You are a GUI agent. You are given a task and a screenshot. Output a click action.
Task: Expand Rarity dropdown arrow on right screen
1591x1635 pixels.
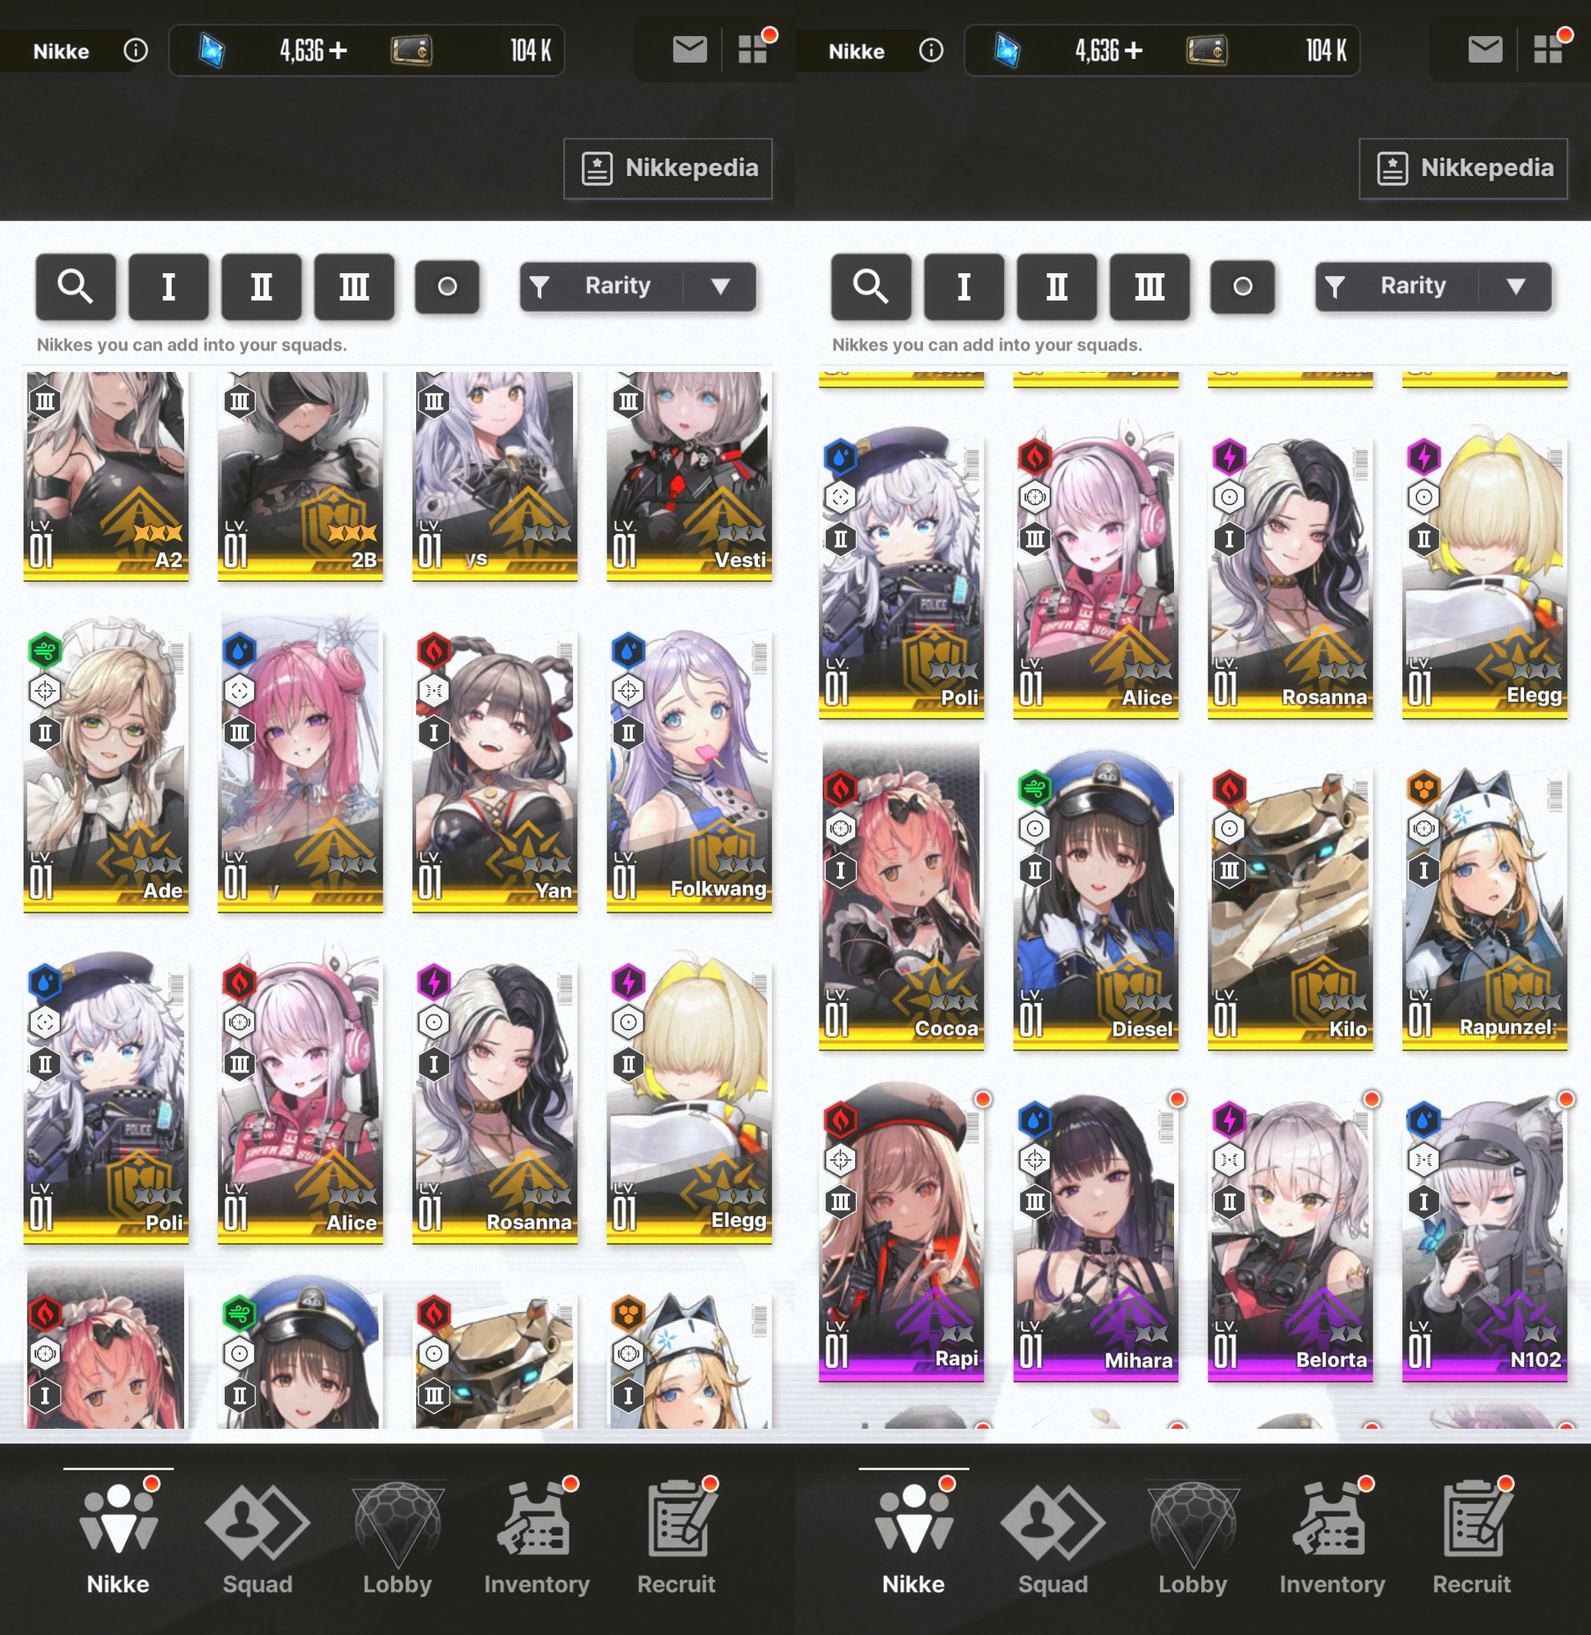pyautogui.click(x=1516, y=287)
